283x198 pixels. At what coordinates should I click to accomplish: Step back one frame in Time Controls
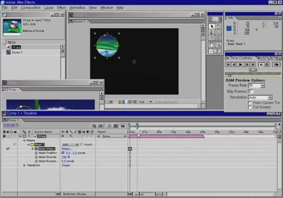click(234, 64)
